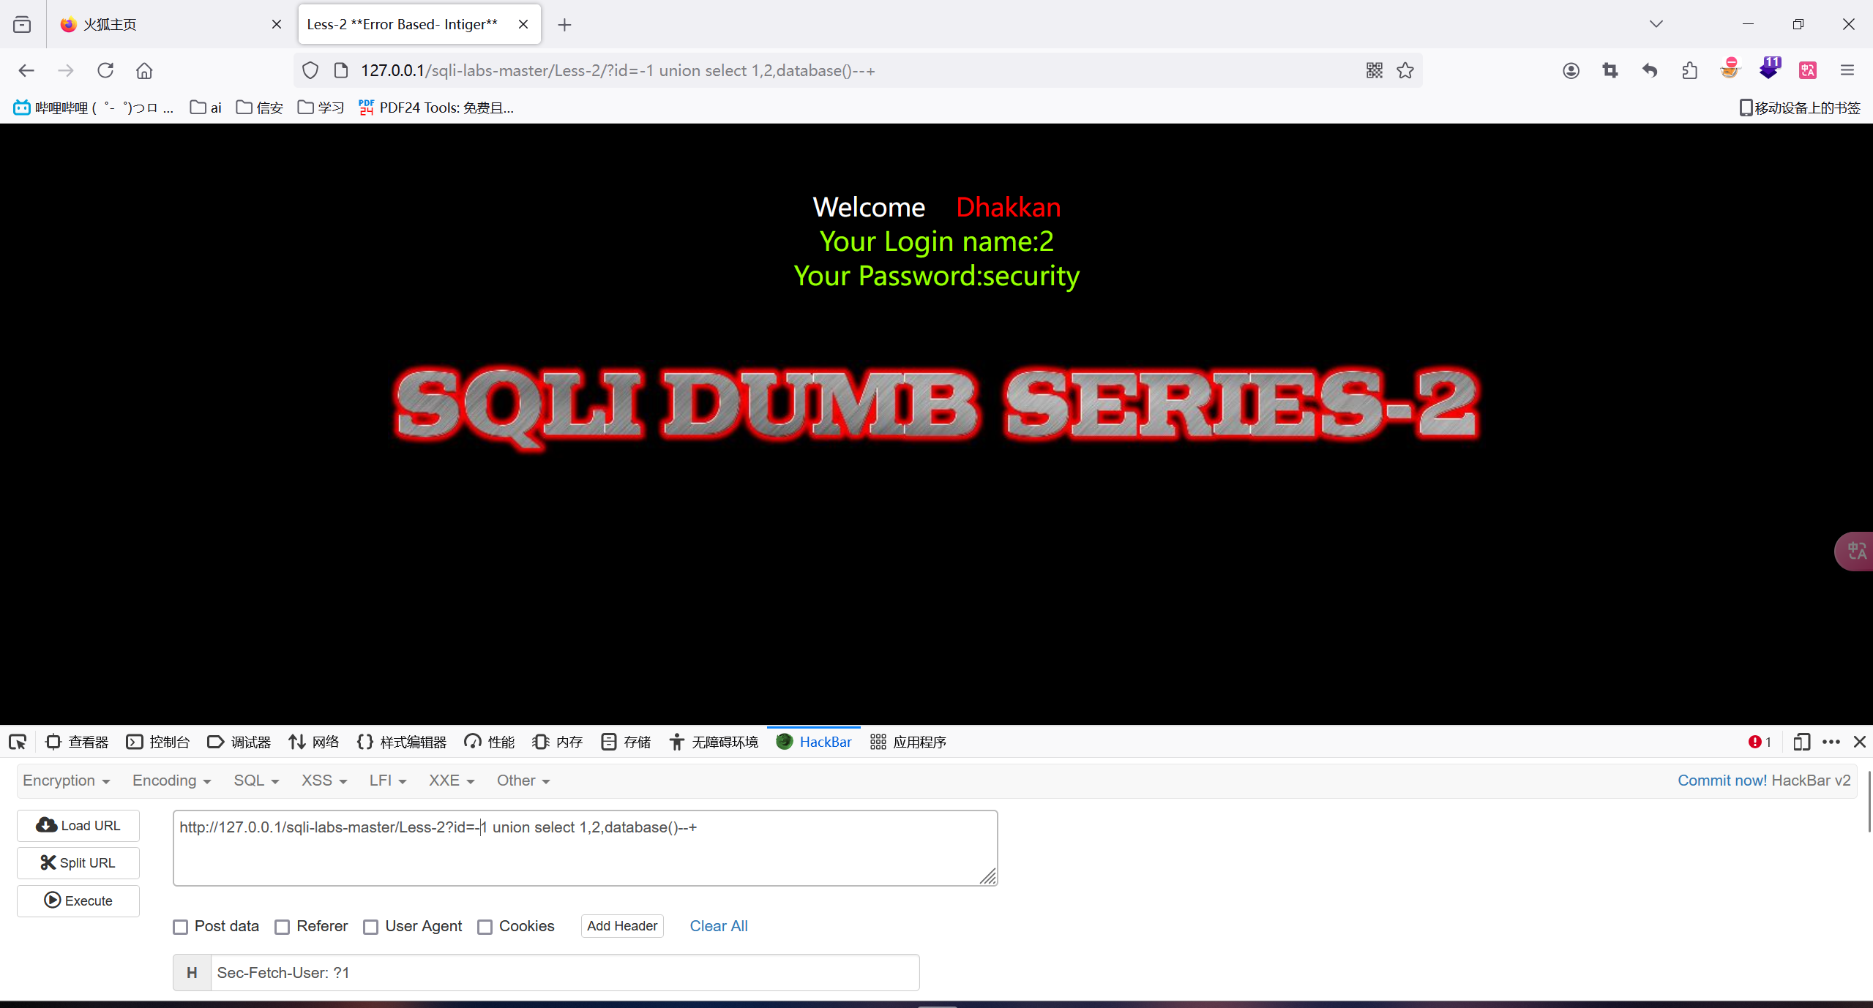The image size is (1873, 1008).
Task: Open 信安 bookmarks folder
Action: coord(260,108)
